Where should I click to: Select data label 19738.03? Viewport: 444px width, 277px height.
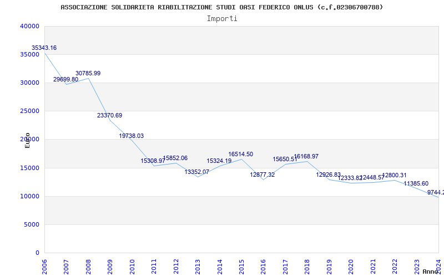click(132, 136)
